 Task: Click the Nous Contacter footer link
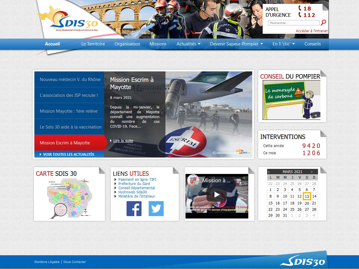74,262
